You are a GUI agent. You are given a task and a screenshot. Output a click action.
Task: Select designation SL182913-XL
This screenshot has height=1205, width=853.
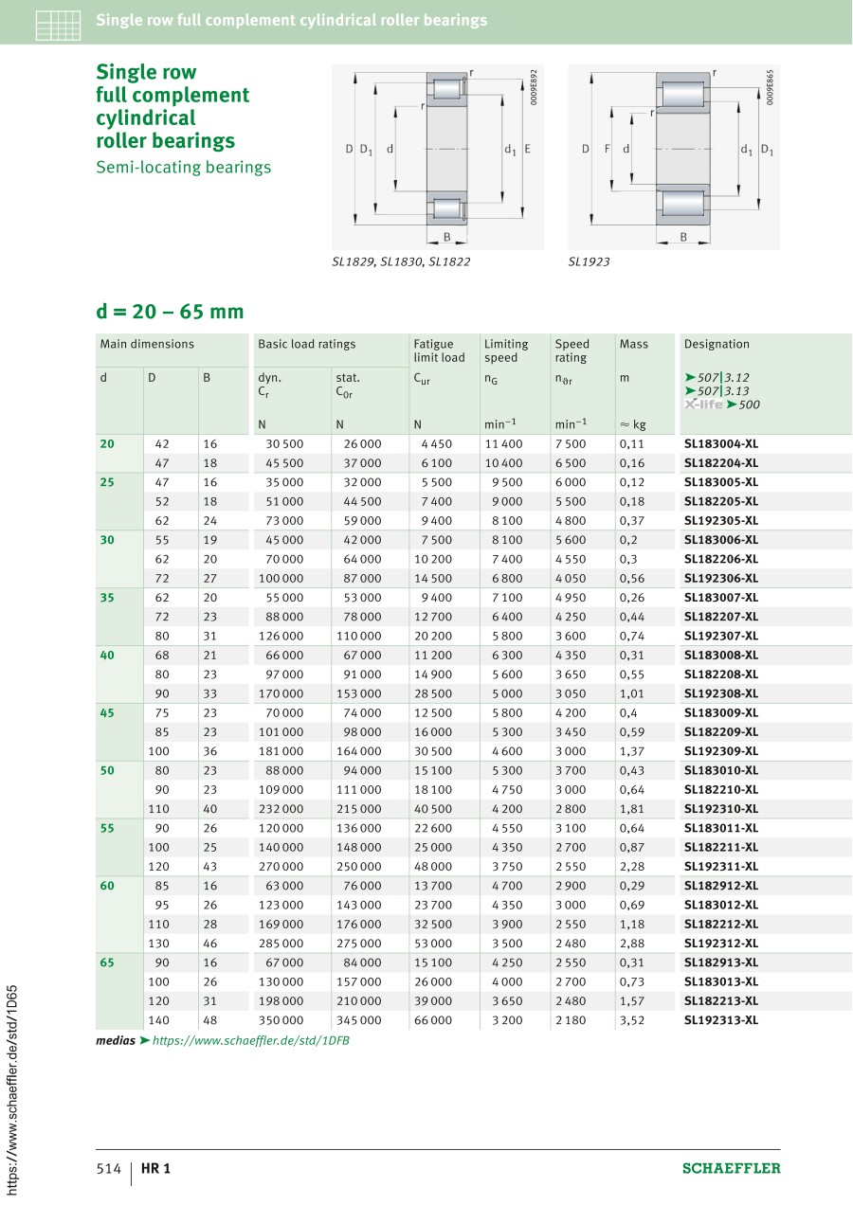click(721, 962)
